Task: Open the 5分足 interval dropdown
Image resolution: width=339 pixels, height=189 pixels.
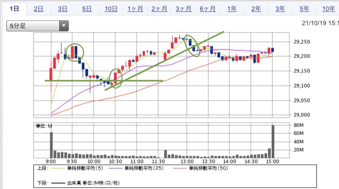Action: click(38, 26)
